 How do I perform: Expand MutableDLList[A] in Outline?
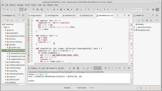134,30
